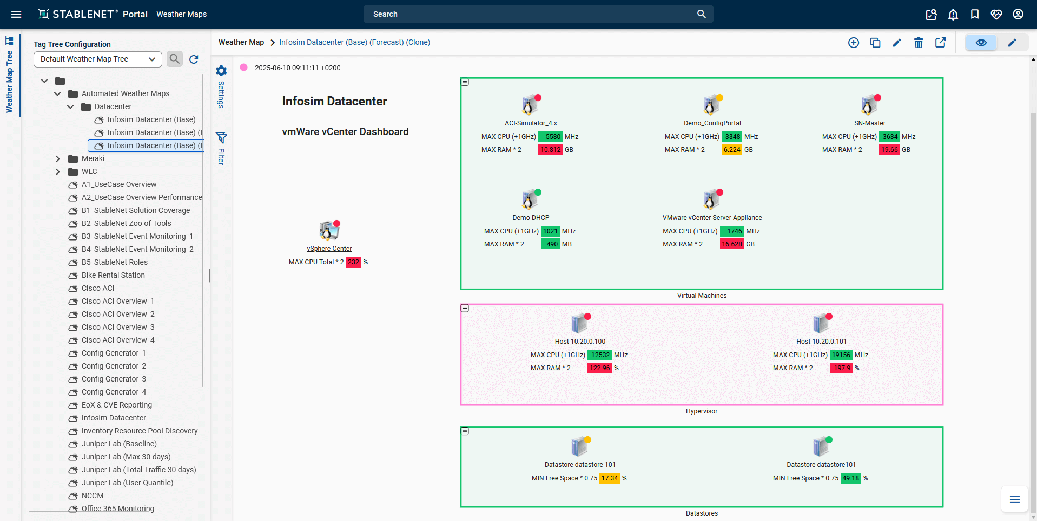This screenshot has height=521, width=1037.
Task: Search the tag tree with magnifier button
Action: (174, 59)
